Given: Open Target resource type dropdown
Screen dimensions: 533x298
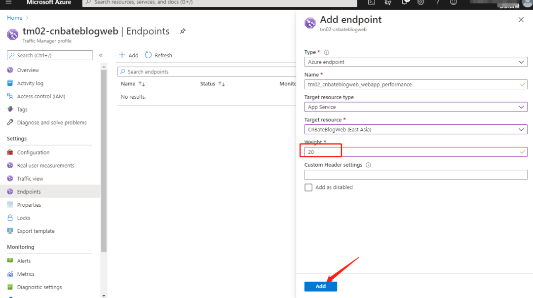Looking at the screenshot, I should click(x=416, y=107).
